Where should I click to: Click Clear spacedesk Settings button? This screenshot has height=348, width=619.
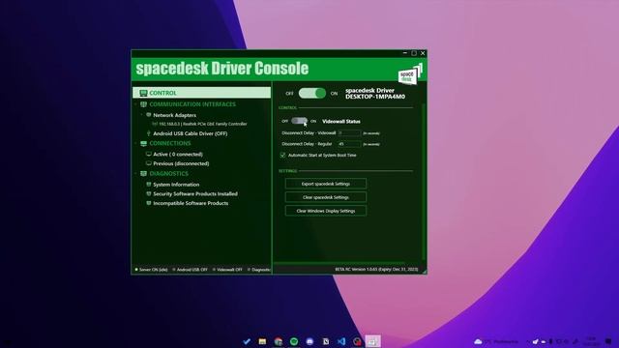pos(326,197)
